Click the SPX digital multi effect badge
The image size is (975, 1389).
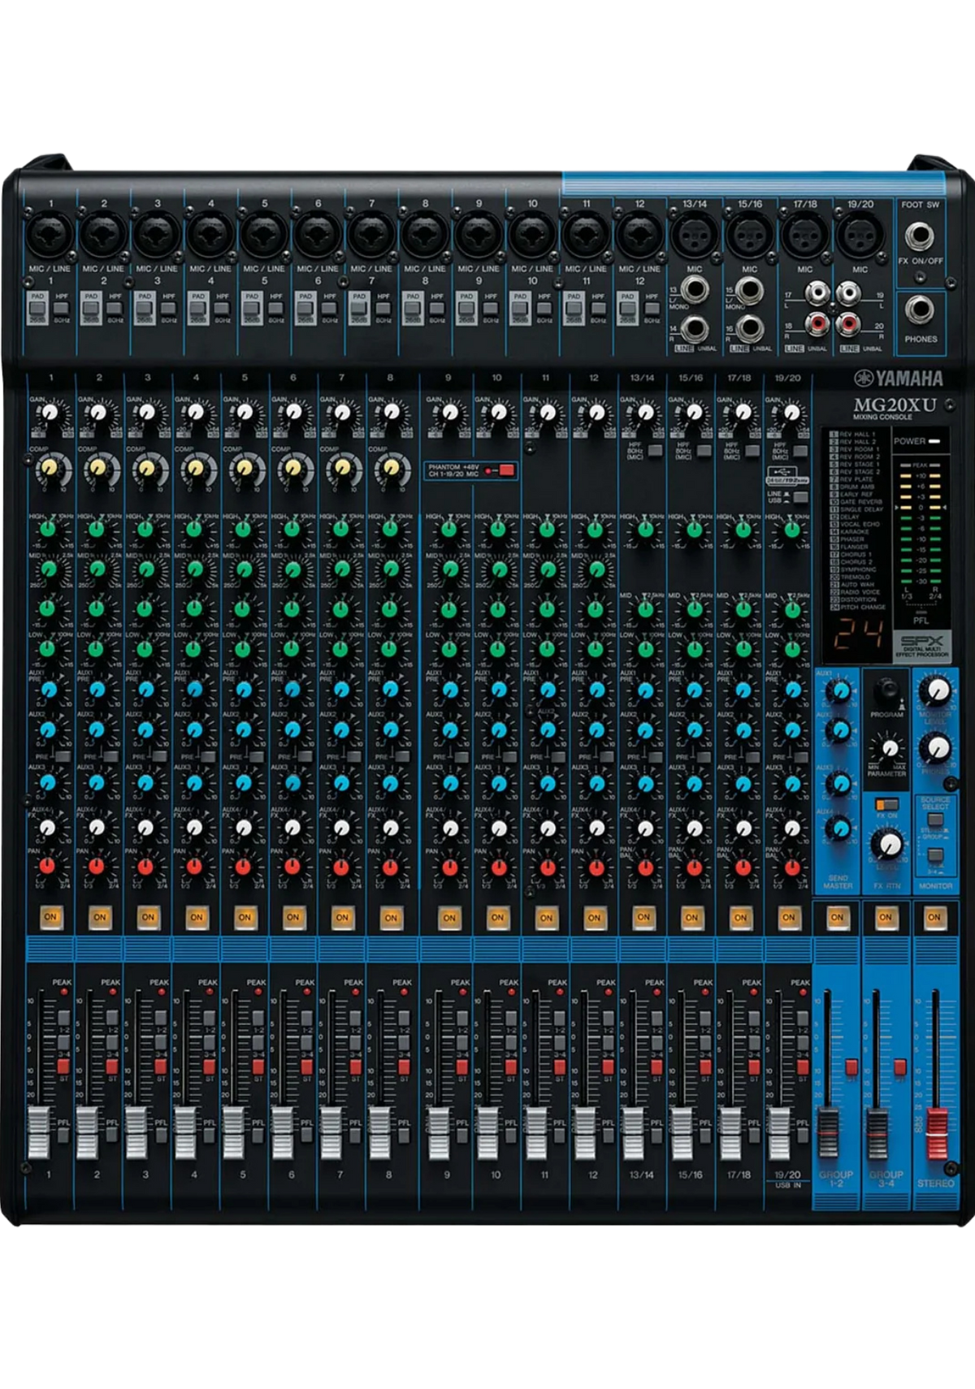click(921, 646)
